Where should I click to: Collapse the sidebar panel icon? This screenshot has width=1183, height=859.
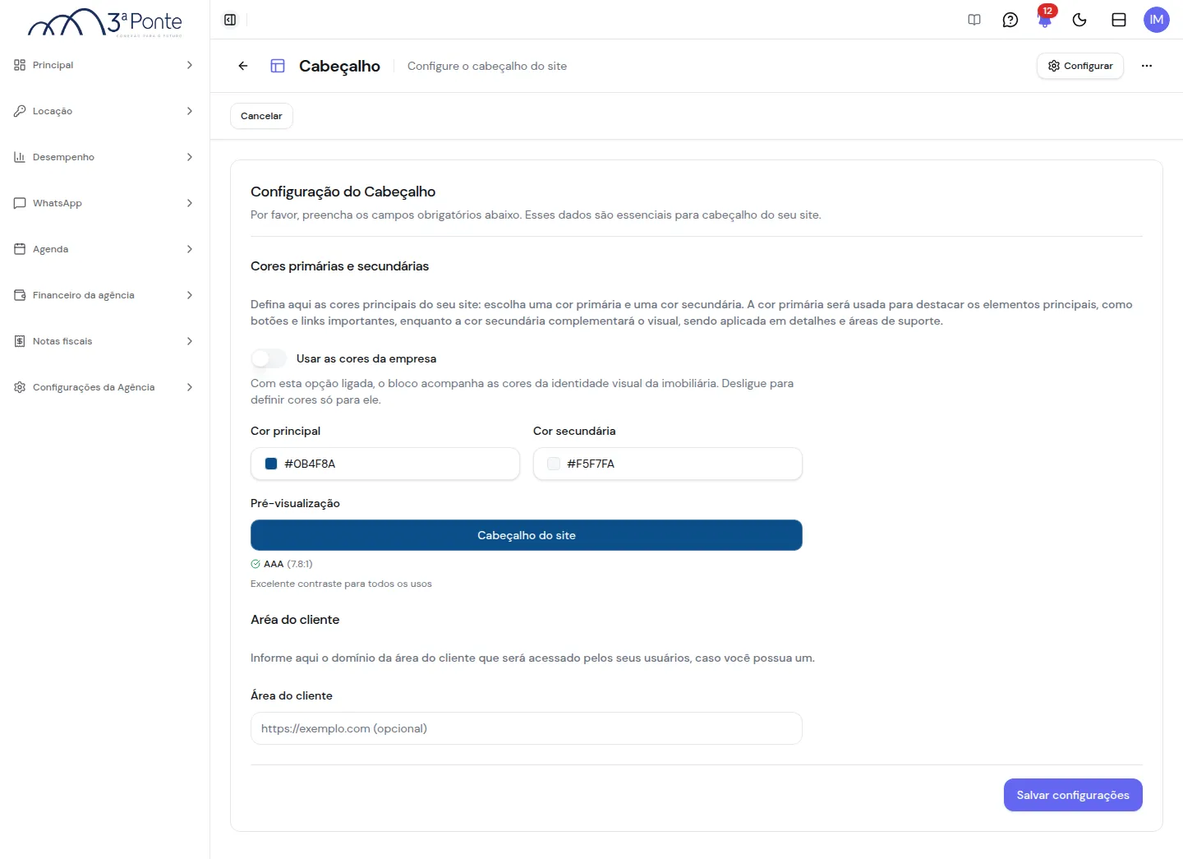(x=230, y=20)
